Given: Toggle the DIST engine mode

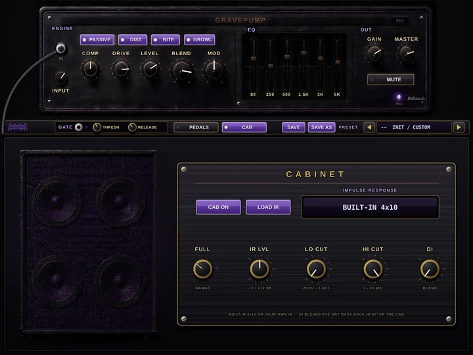Looking at the screenshot, I should click(133, 39).
